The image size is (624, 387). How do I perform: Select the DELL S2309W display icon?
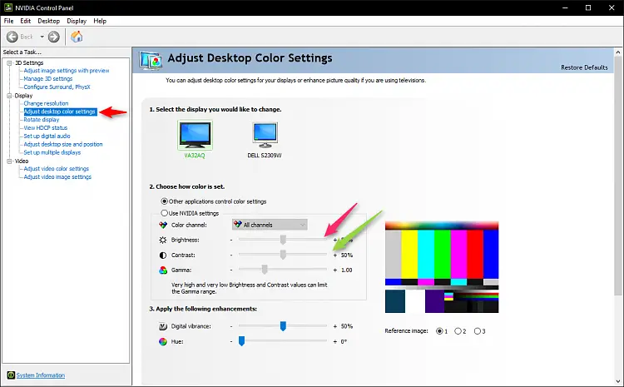265,135
